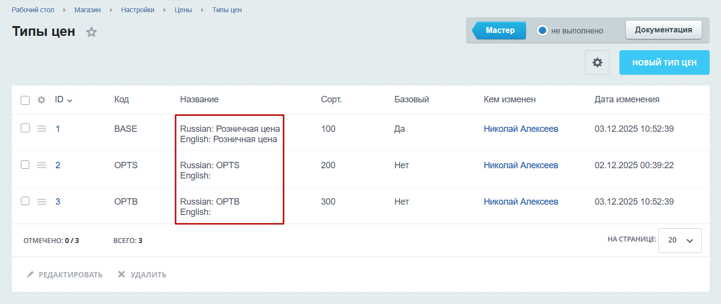
Task: Add the page to favorites with the star
Action: 92,32
